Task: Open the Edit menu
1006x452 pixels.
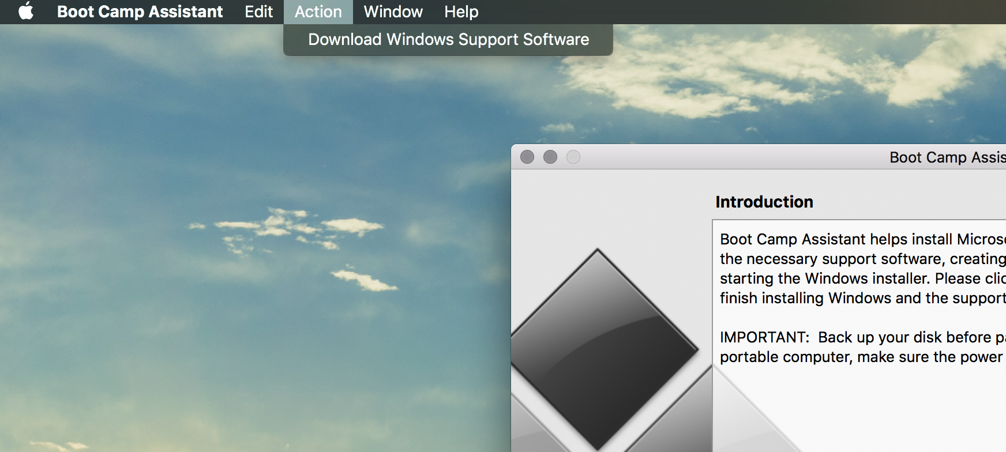Action: (258, 12)
